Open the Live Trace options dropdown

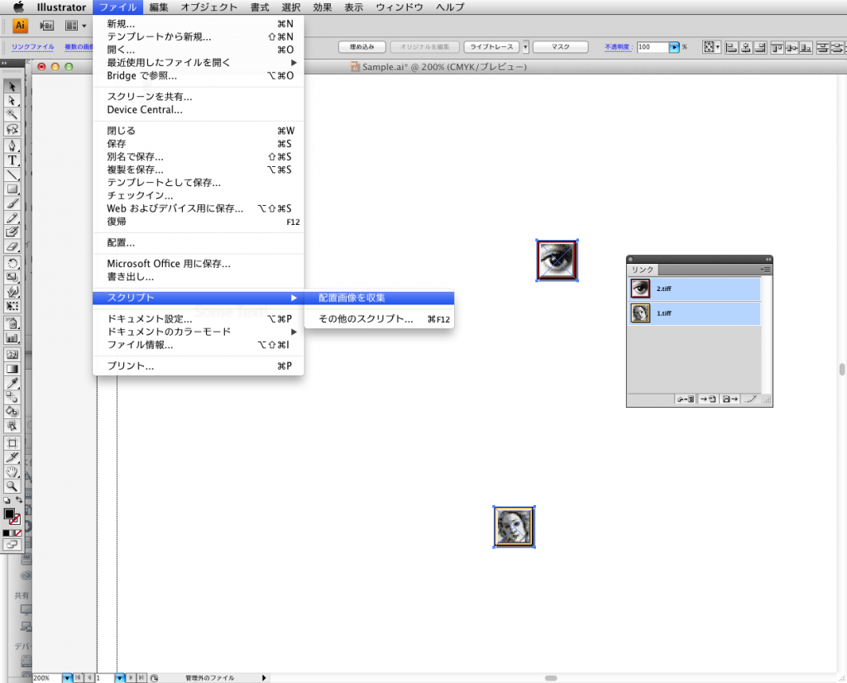525,47
